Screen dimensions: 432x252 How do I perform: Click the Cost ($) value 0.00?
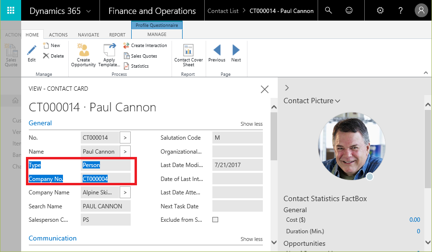pyautogui.click(x=415, y=219)
